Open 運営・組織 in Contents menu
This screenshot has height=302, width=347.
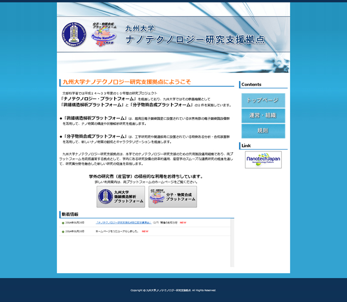tap(263, 116)
